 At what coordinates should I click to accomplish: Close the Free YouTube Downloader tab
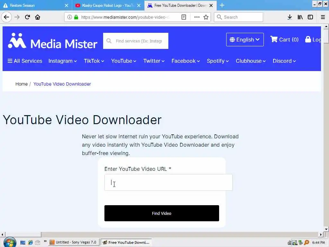click(x=211, y=5)
